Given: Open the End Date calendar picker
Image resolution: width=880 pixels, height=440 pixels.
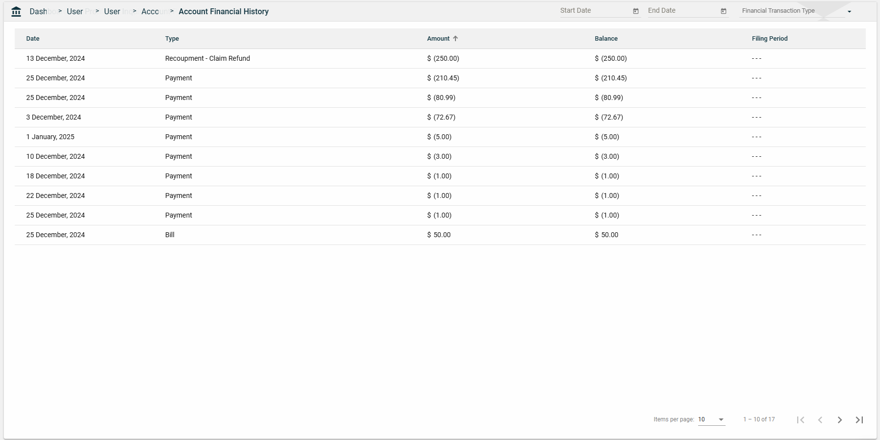Looking at the screenshot, I should tap(723, 11).
